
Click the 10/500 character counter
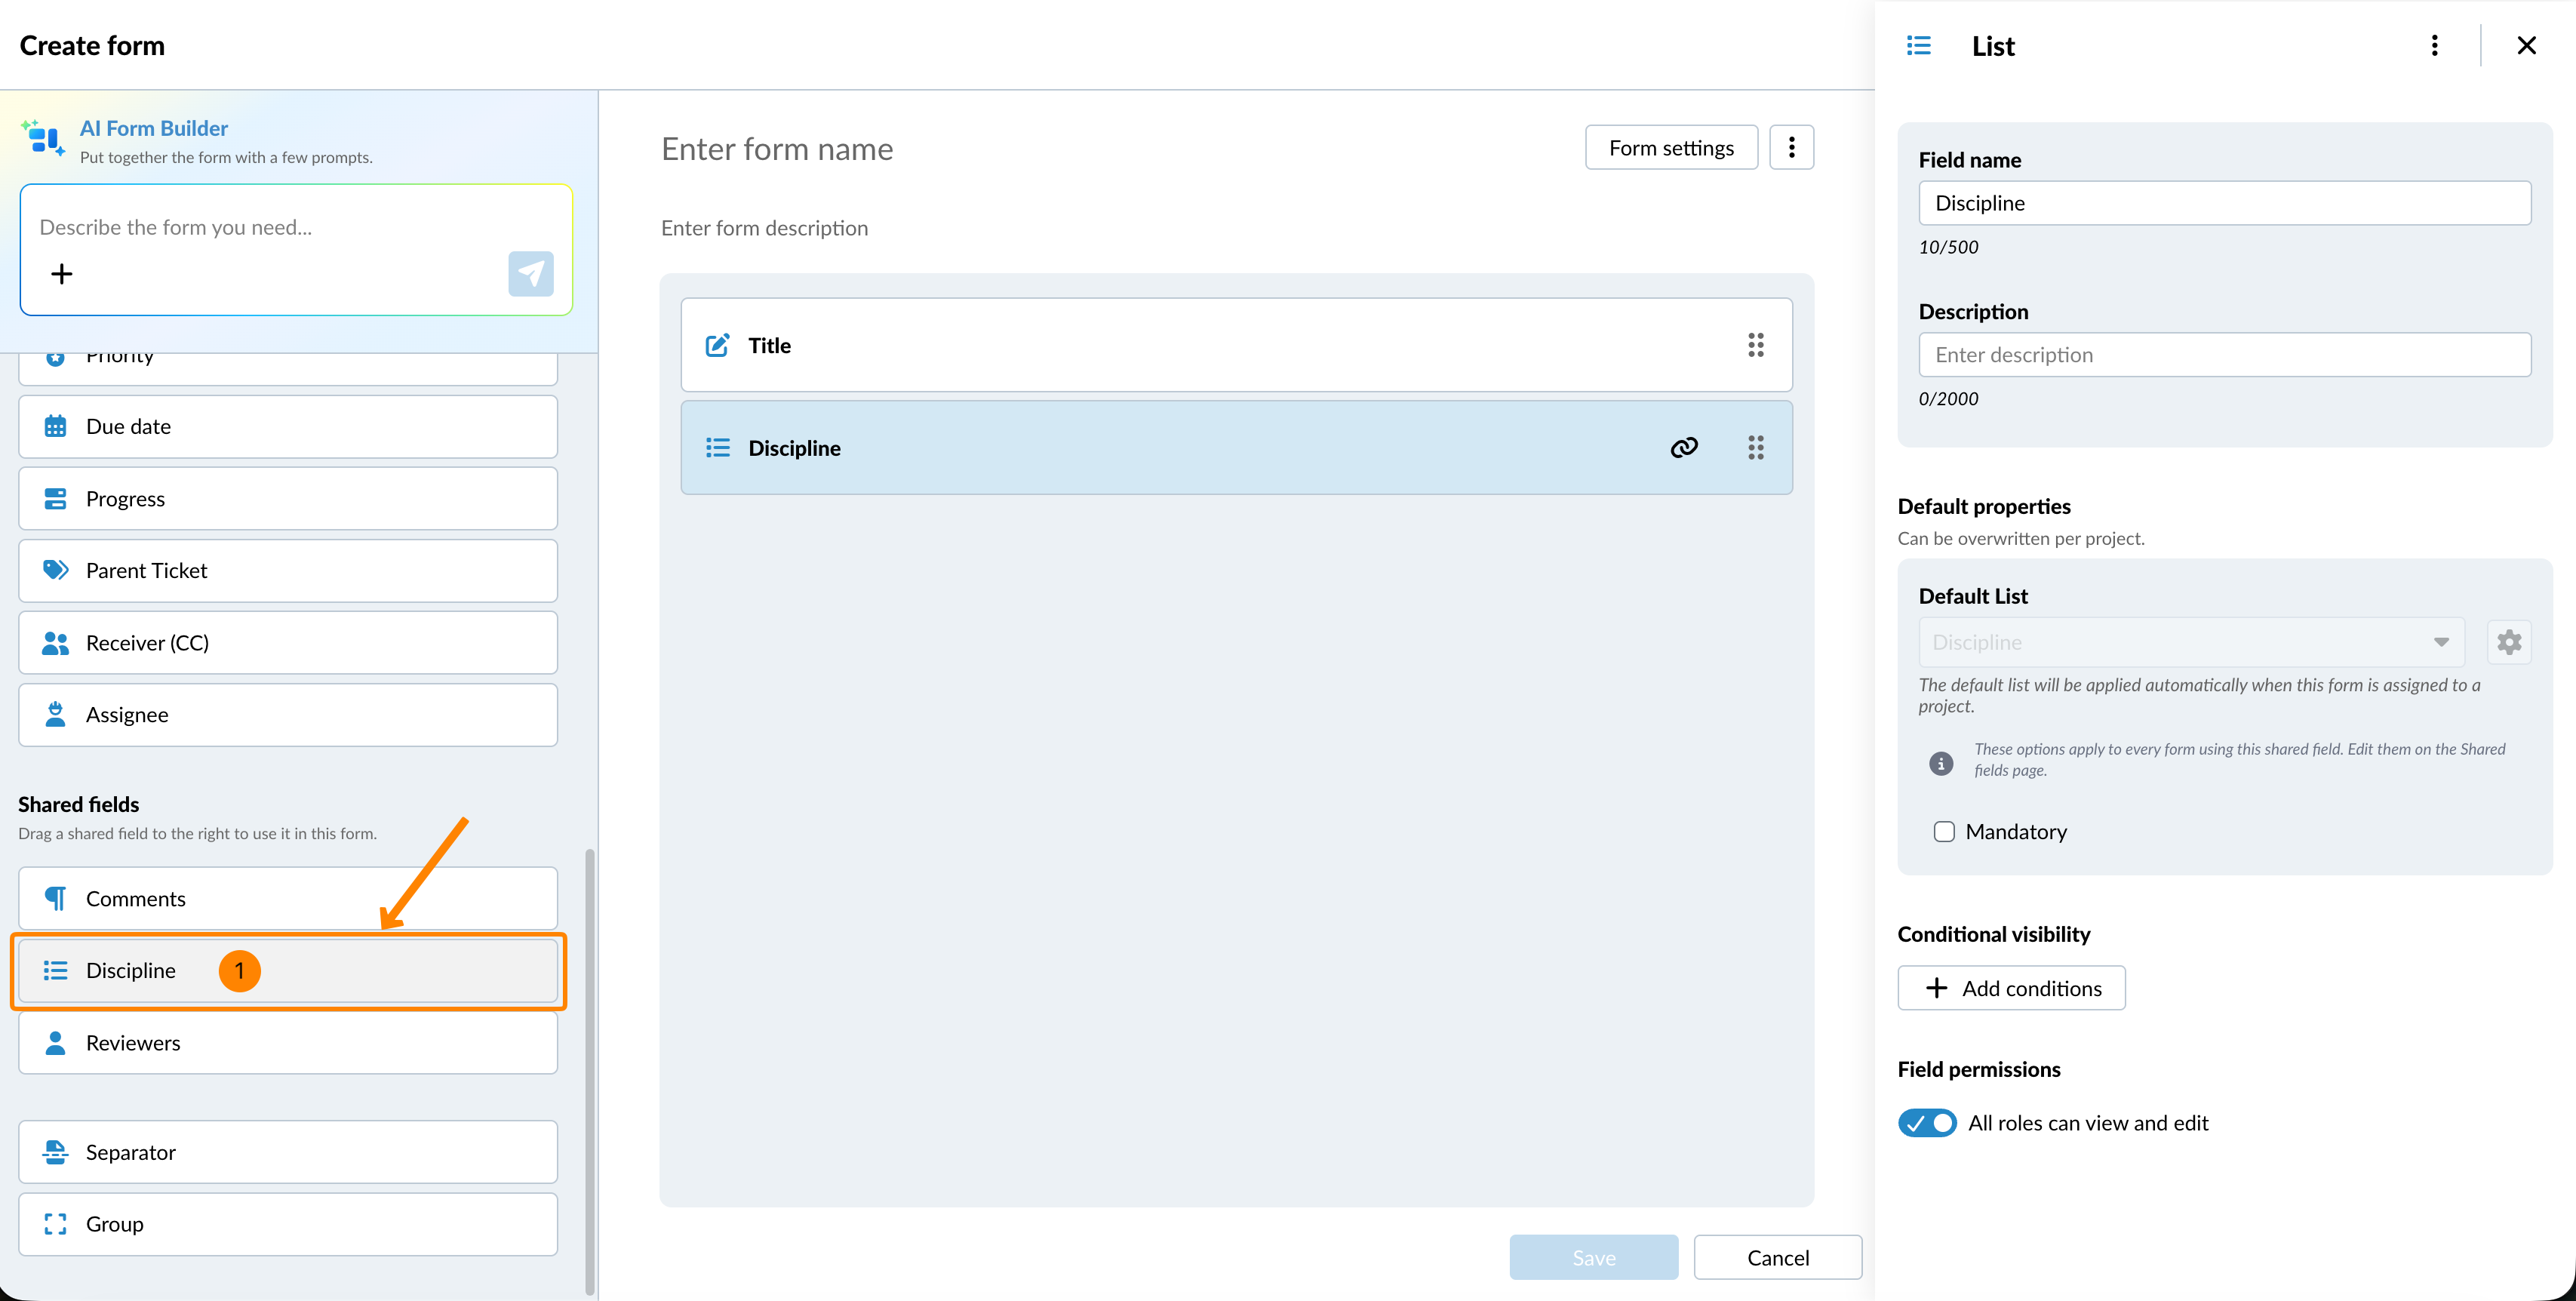pyautogui.click(x=1948, y=247)
